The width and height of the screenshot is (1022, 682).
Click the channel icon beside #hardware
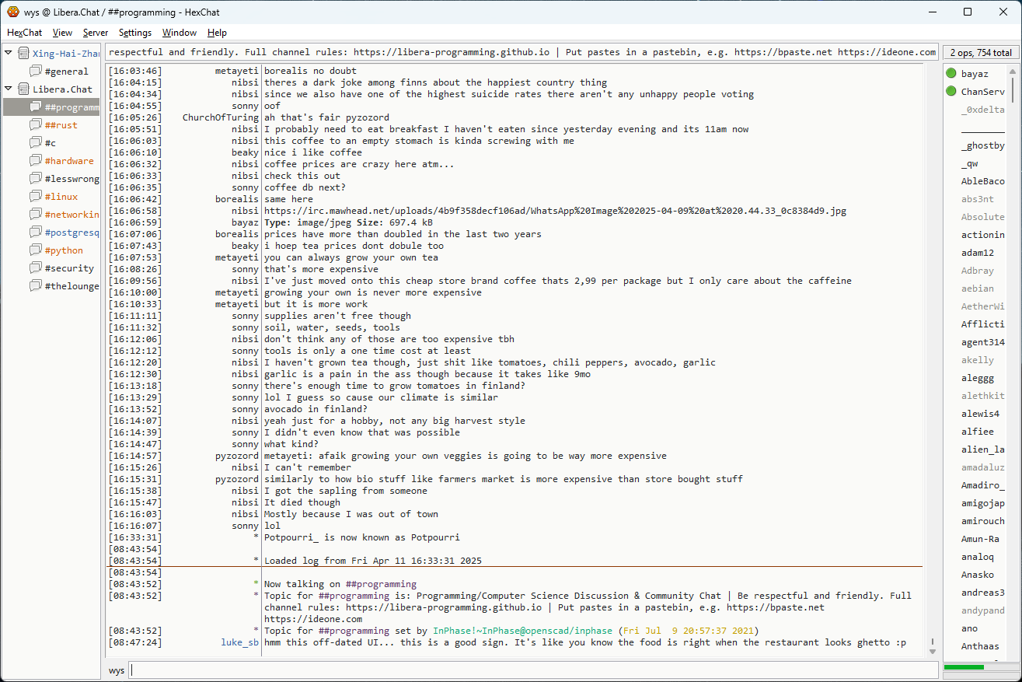coord(36,161)
